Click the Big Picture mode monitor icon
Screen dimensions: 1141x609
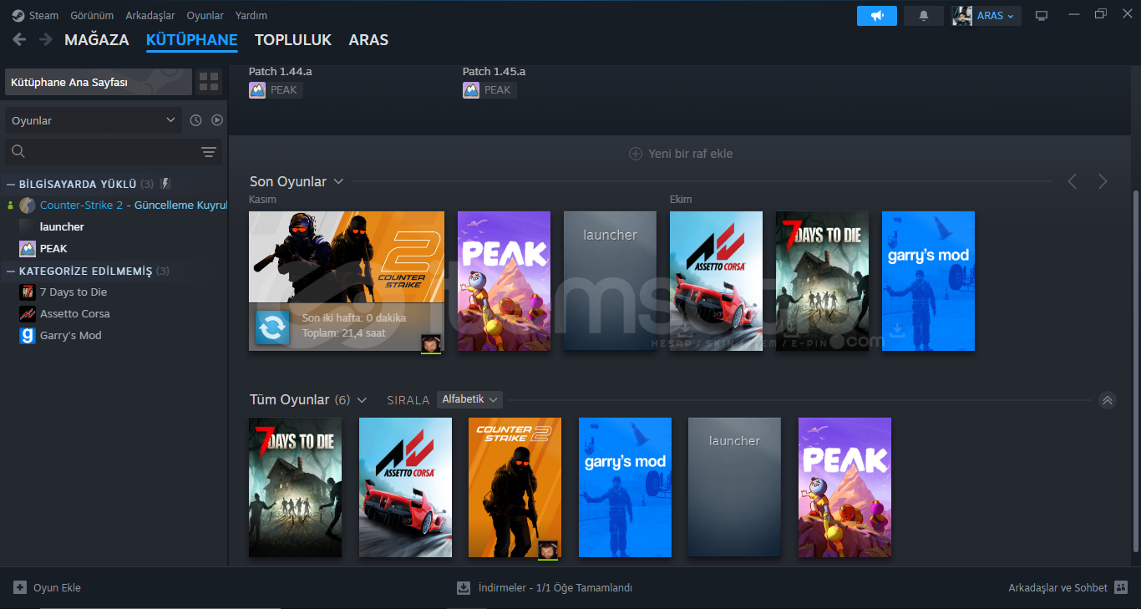click(x=1042, y=16)
